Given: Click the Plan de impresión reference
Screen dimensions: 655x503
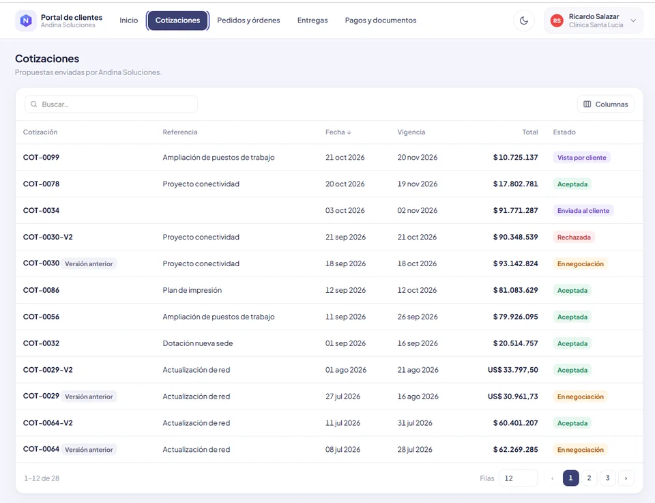Looking at the screenshot, I should (x=192, y=290).
